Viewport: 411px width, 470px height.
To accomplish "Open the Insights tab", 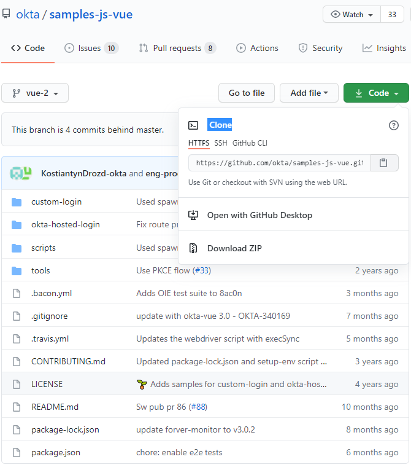I will pyautogui.click(x=384, y=49).
